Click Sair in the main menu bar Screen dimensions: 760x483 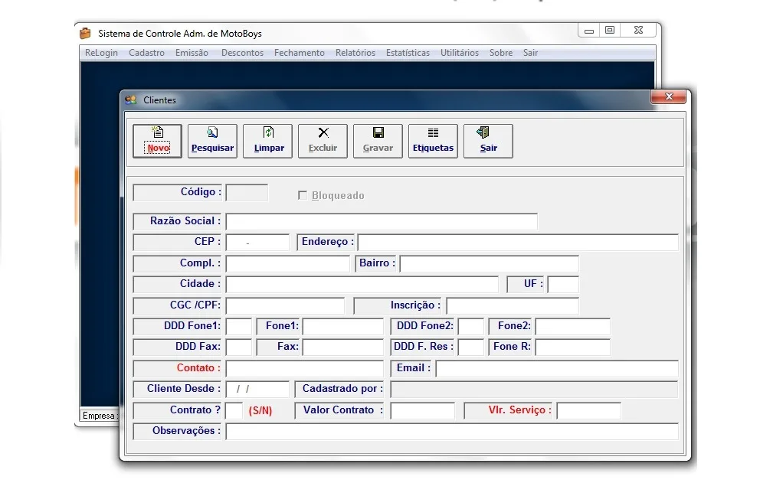click(x=530, y=53)
